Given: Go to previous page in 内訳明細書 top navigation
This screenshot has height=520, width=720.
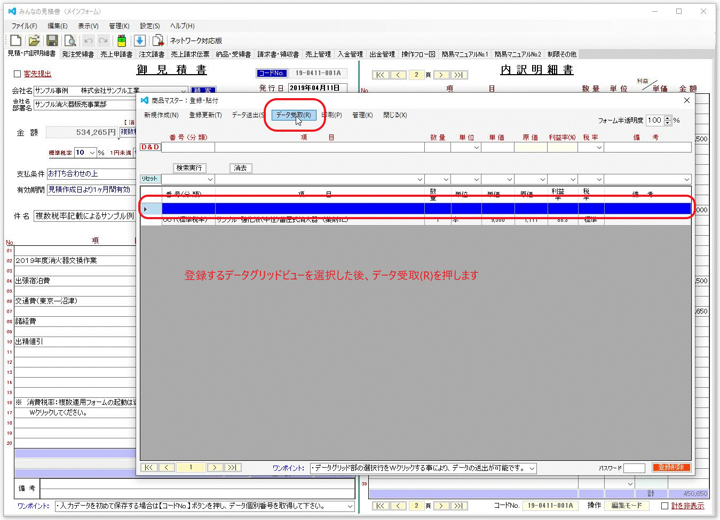Looking at the screenshot, I should pos(398,75).
